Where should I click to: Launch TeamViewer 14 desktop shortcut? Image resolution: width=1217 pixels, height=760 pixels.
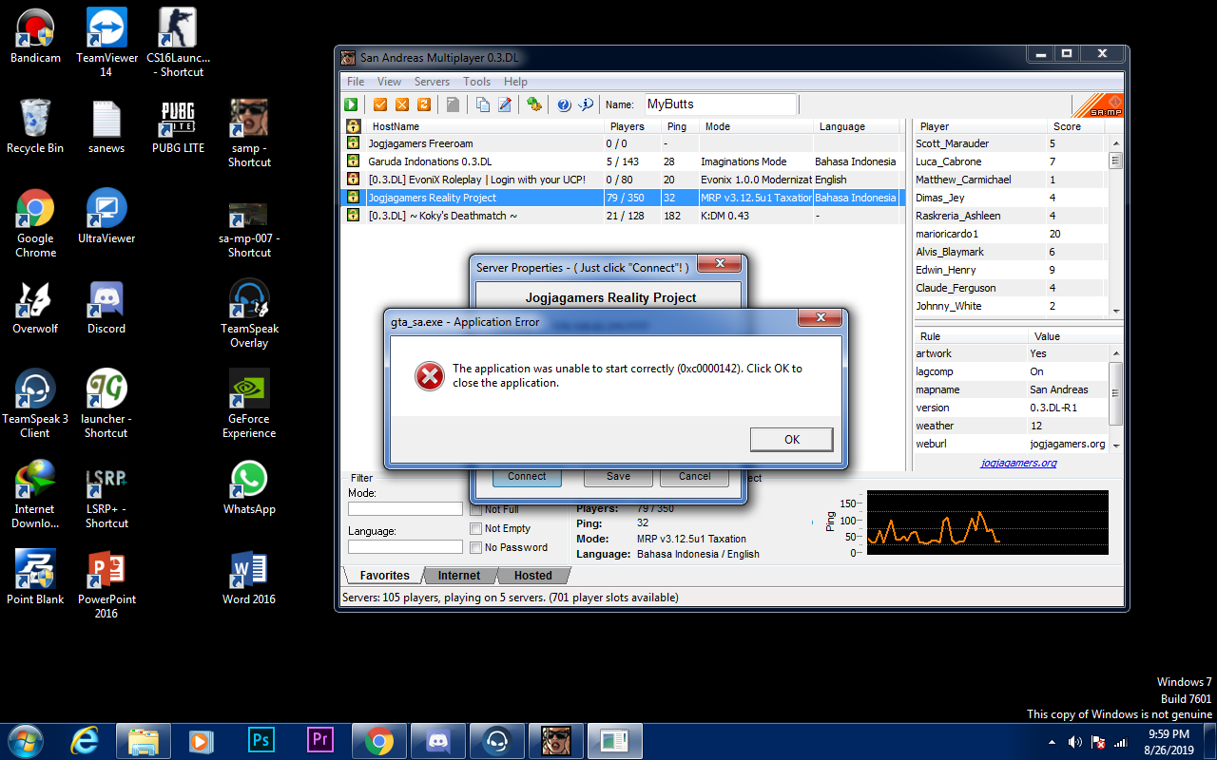click(106, 43)
